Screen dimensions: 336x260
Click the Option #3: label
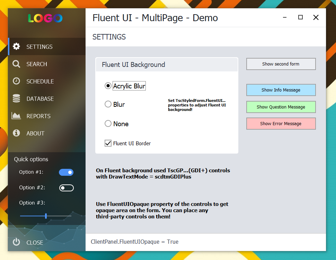(32, 203)
